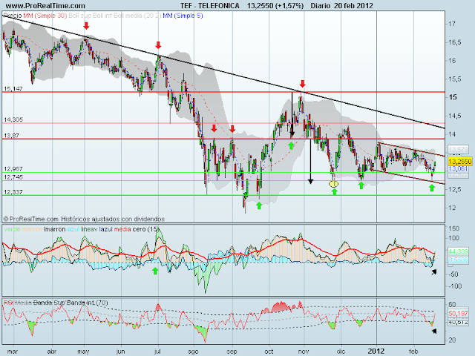Click the 12,745 support level label
Viewport: 475px width, 356px height.
pyautogui.click(x=13, y=177)
